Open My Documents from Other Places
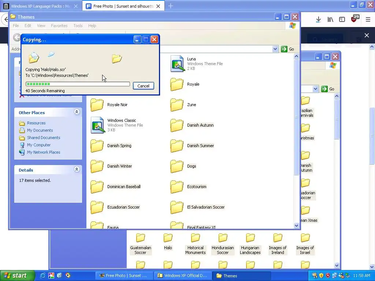The width and height of the screenshot is (375, 281). [40, 130]
